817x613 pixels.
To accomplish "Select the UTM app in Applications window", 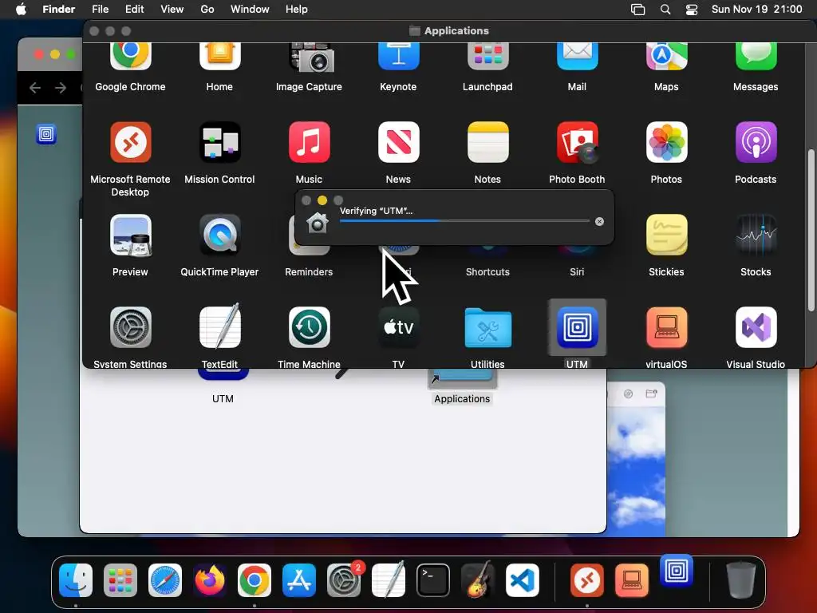I will pos(577,327).
